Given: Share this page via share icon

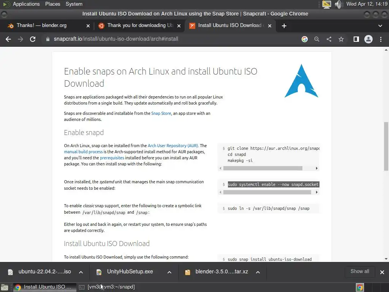Looking at the screenshot, I should point(329,39).
